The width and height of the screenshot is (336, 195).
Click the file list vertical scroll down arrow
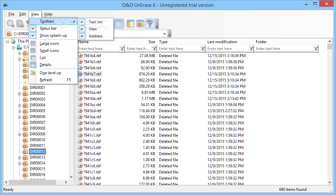330,182
